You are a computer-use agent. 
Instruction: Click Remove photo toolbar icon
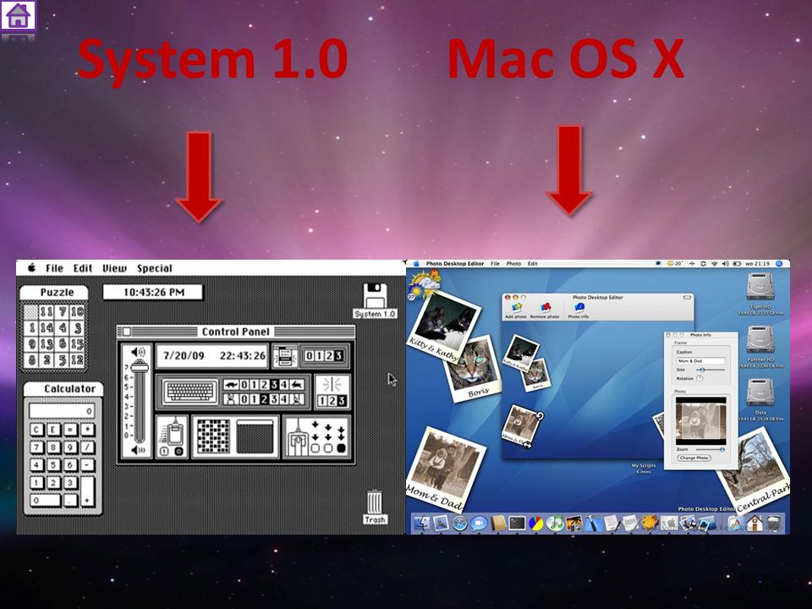pos(545,310)
